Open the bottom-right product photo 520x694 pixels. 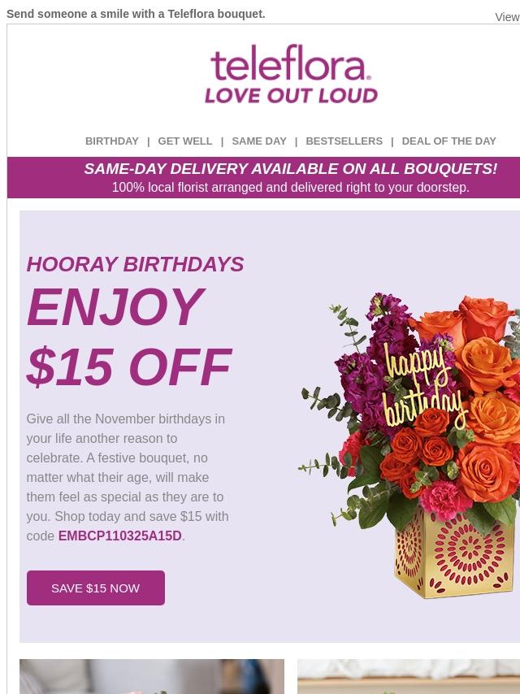click(408, 676)
